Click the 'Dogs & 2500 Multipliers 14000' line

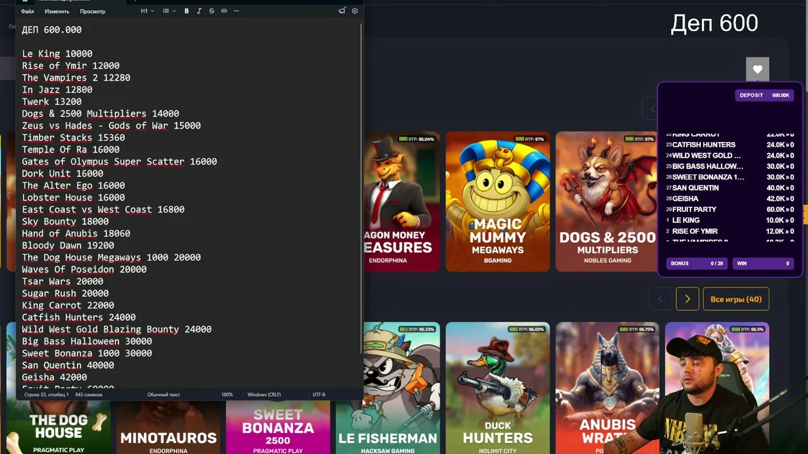click(x=100, y=113)
